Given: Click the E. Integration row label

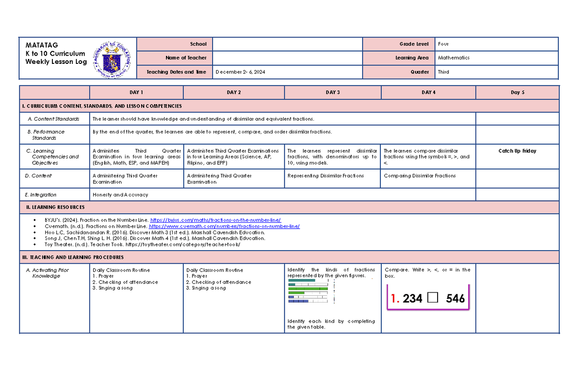Looking at the screenshot, I should point(42,195).
